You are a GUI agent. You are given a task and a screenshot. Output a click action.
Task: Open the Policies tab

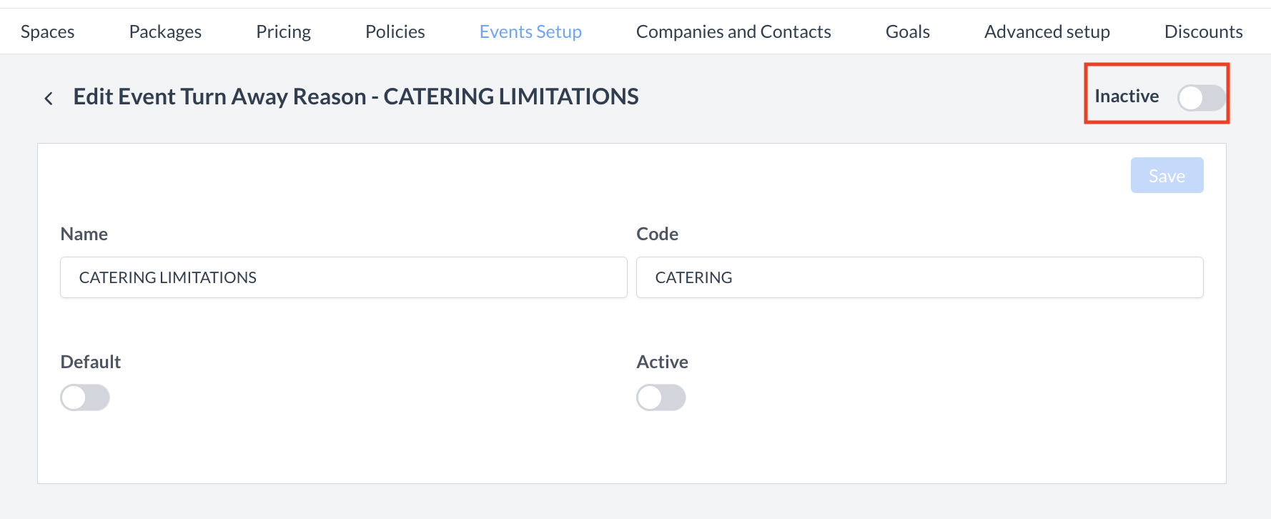click(395, 31)
